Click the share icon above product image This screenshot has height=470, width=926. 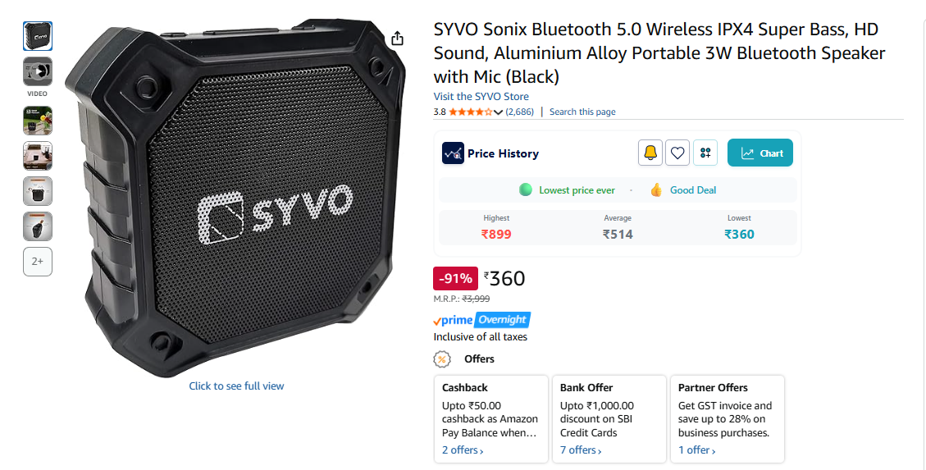coord(398,39)
